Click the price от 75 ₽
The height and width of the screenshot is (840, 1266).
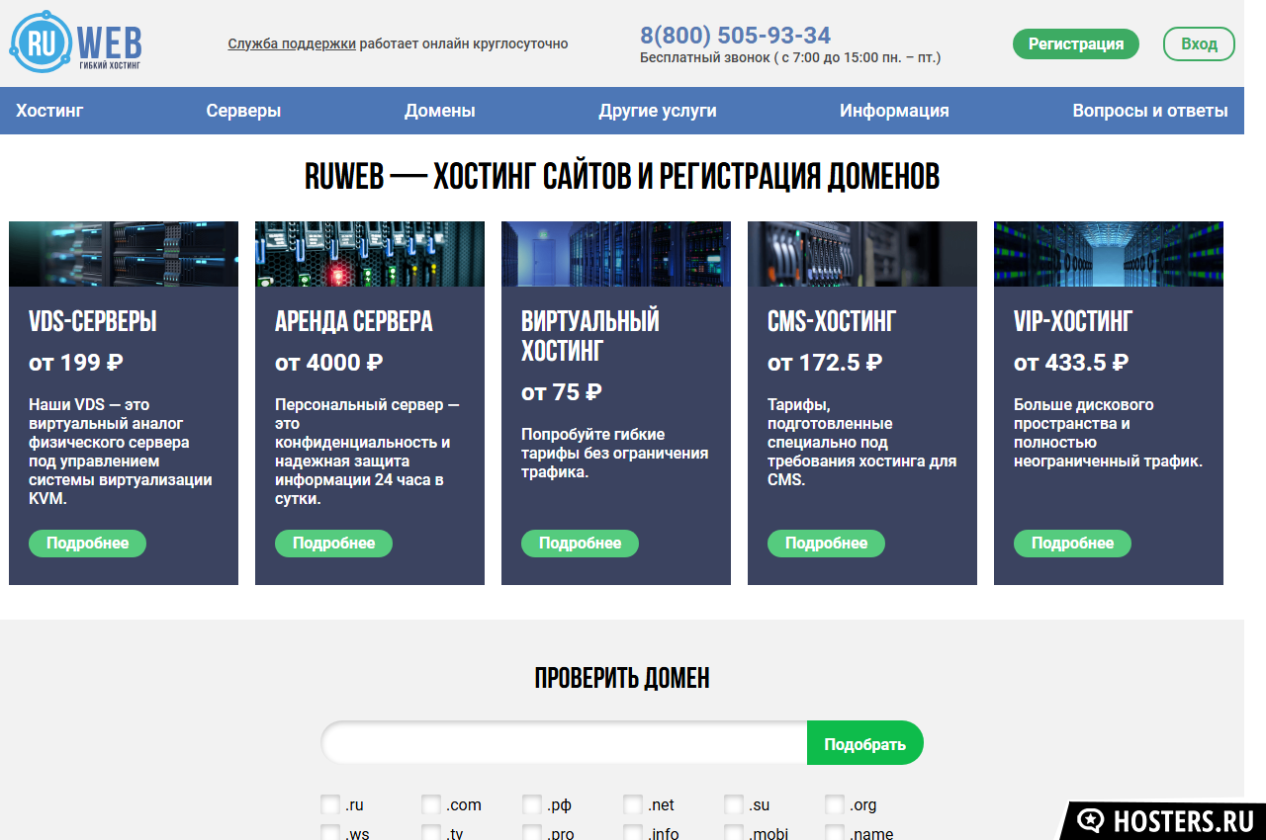pos(562,392)
